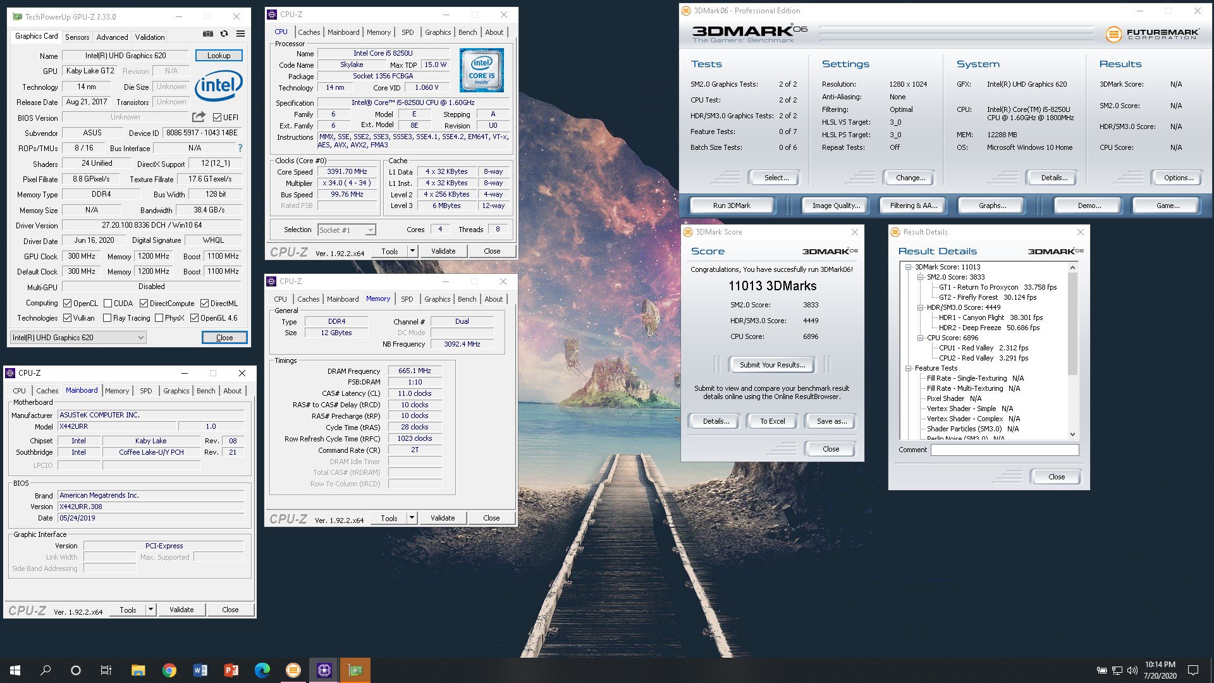The height and width of the screenshot is (683, 1214).
Task: Click the Result Details scroll up arrow
Action: 1072,268
